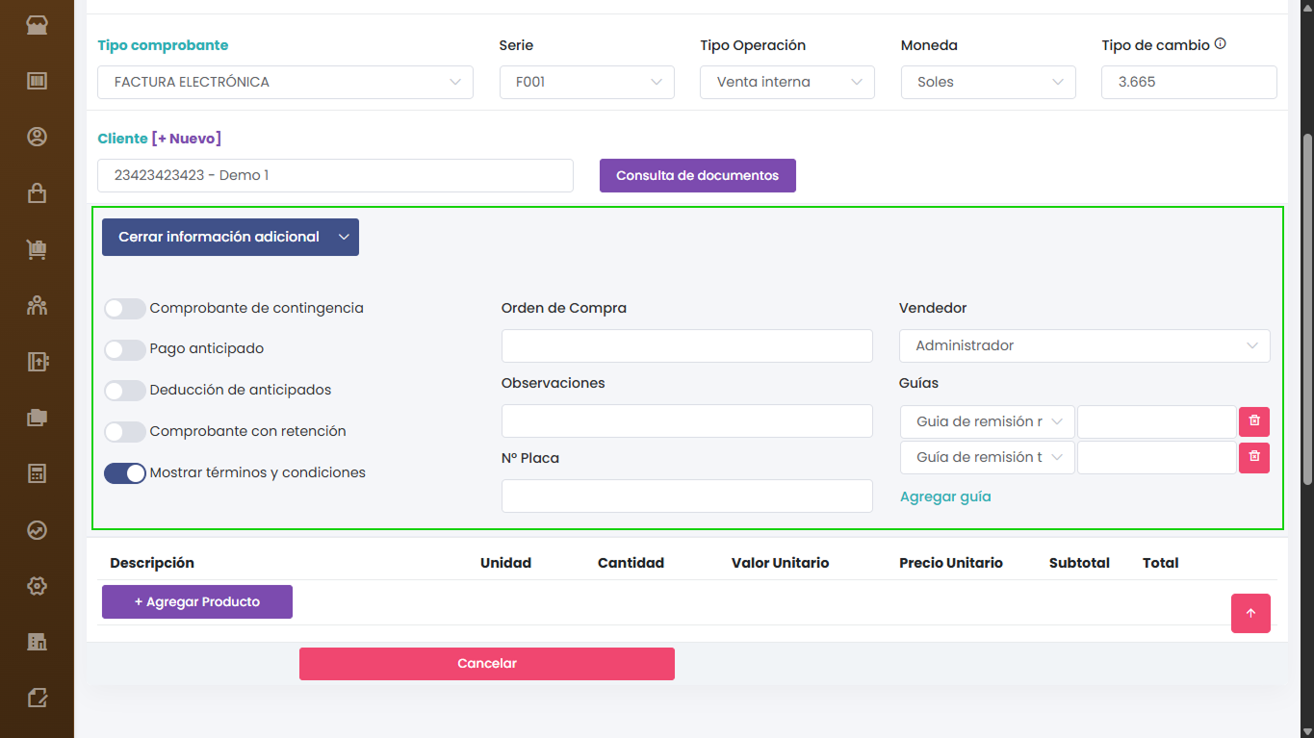Turn on Deducción de anticipados switch
The height and width of the screenshot is (738, 1314).
125,391
